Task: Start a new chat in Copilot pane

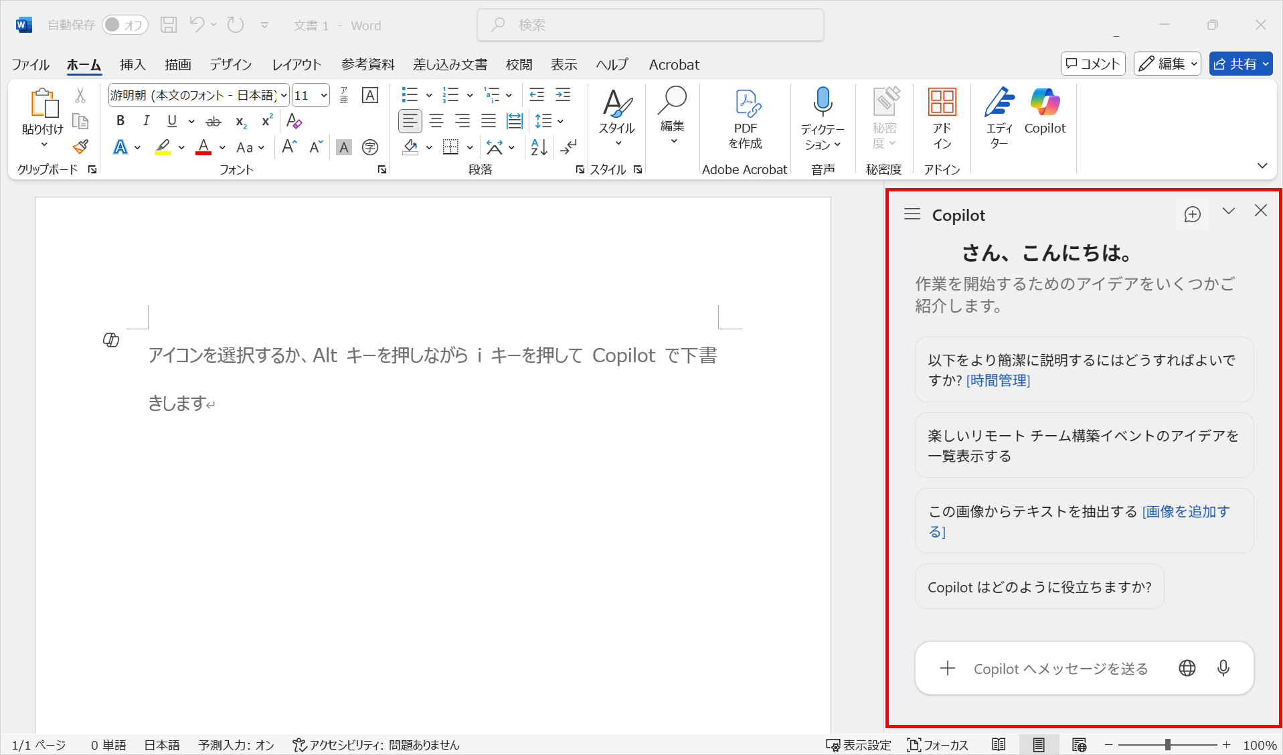Action: click(1193, 214)
